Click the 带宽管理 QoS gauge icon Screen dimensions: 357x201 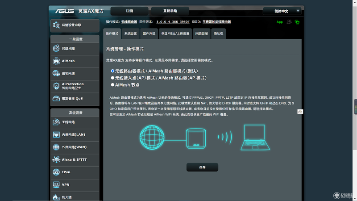pyautogui.click(x=56, y=98)
